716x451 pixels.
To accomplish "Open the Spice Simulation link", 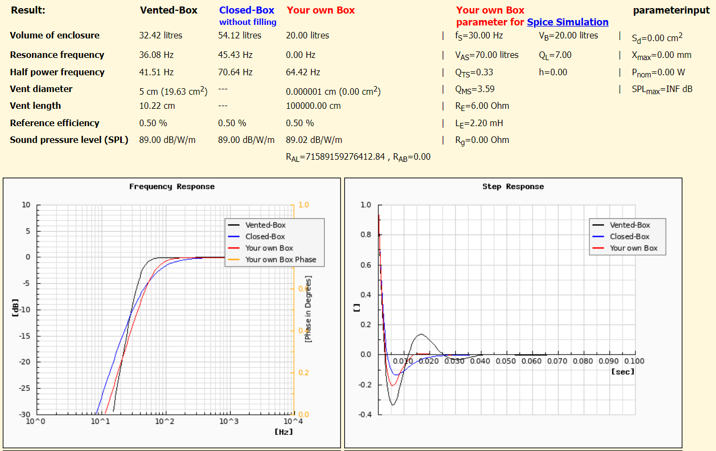I will pyautogui.click(x=568, y=22).
